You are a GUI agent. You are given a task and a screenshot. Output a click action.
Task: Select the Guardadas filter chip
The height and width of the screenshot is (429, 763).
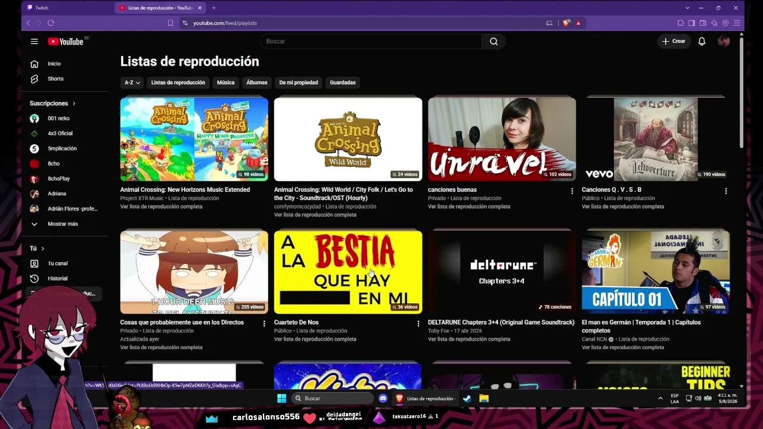tap(343, 83)
